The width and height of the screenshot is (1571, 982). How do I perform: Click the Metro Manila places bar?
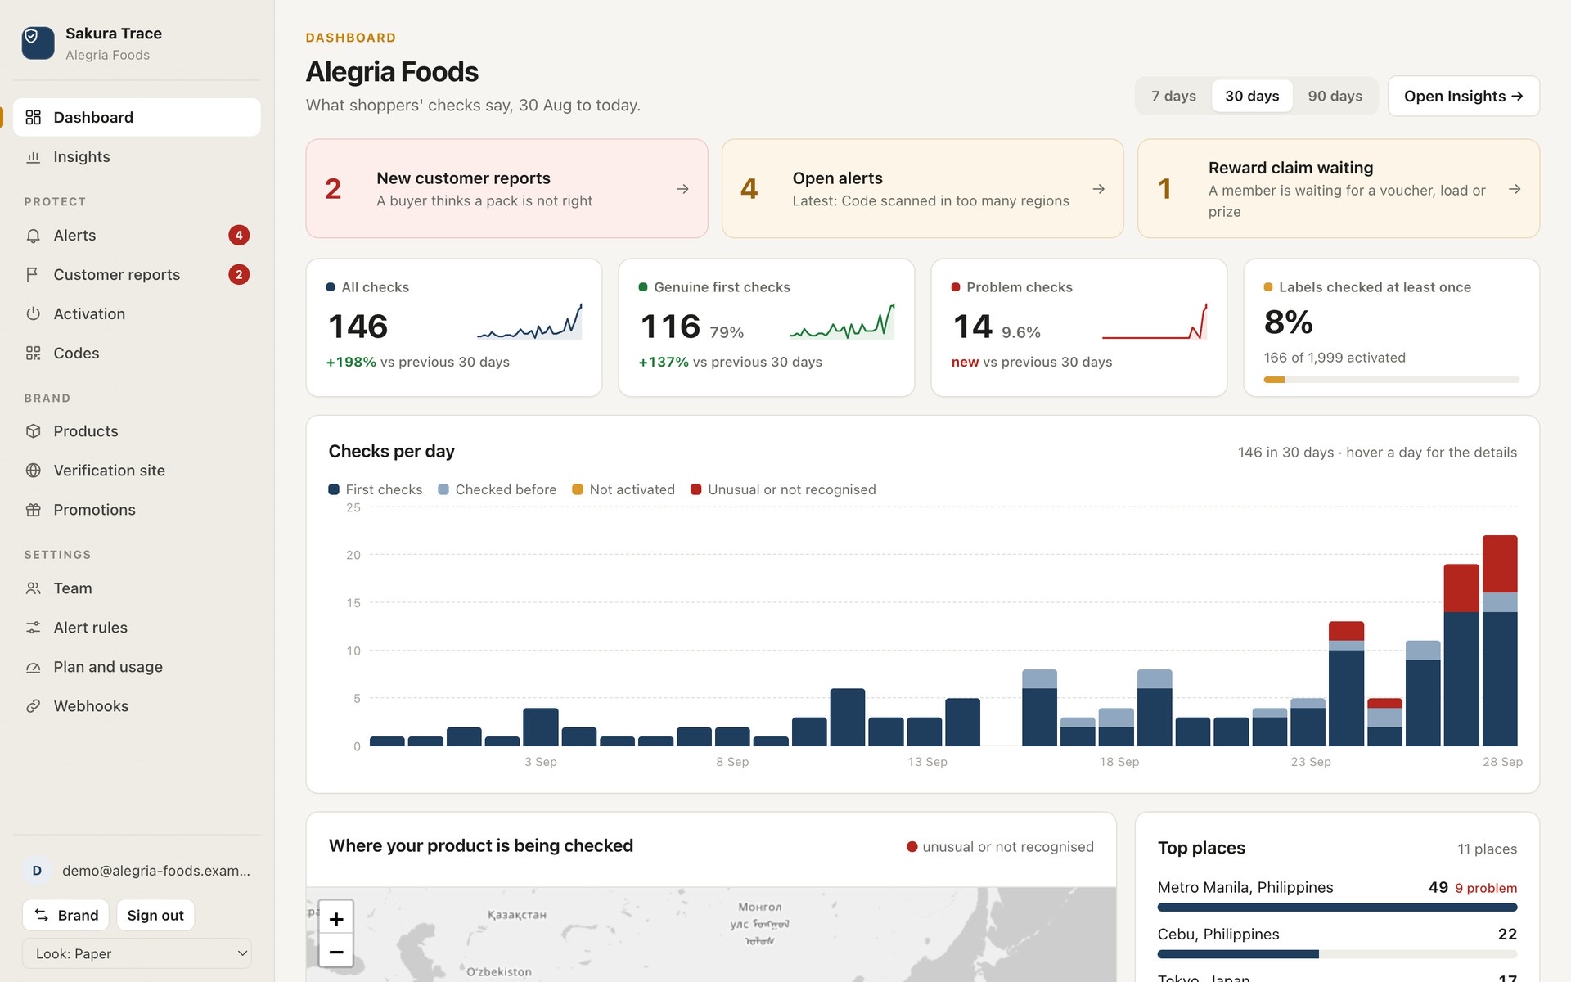1337,908
